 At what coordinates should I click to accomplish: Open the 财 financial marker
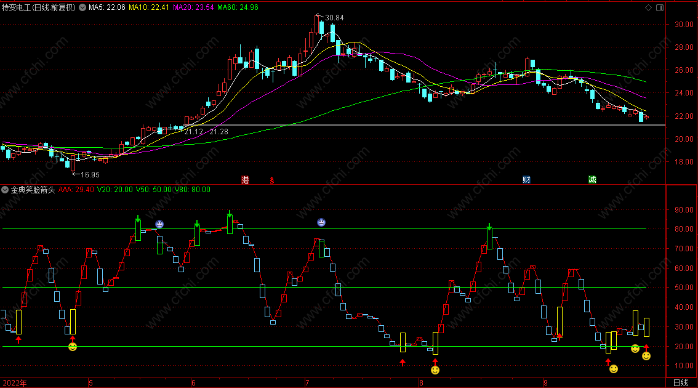527,179
